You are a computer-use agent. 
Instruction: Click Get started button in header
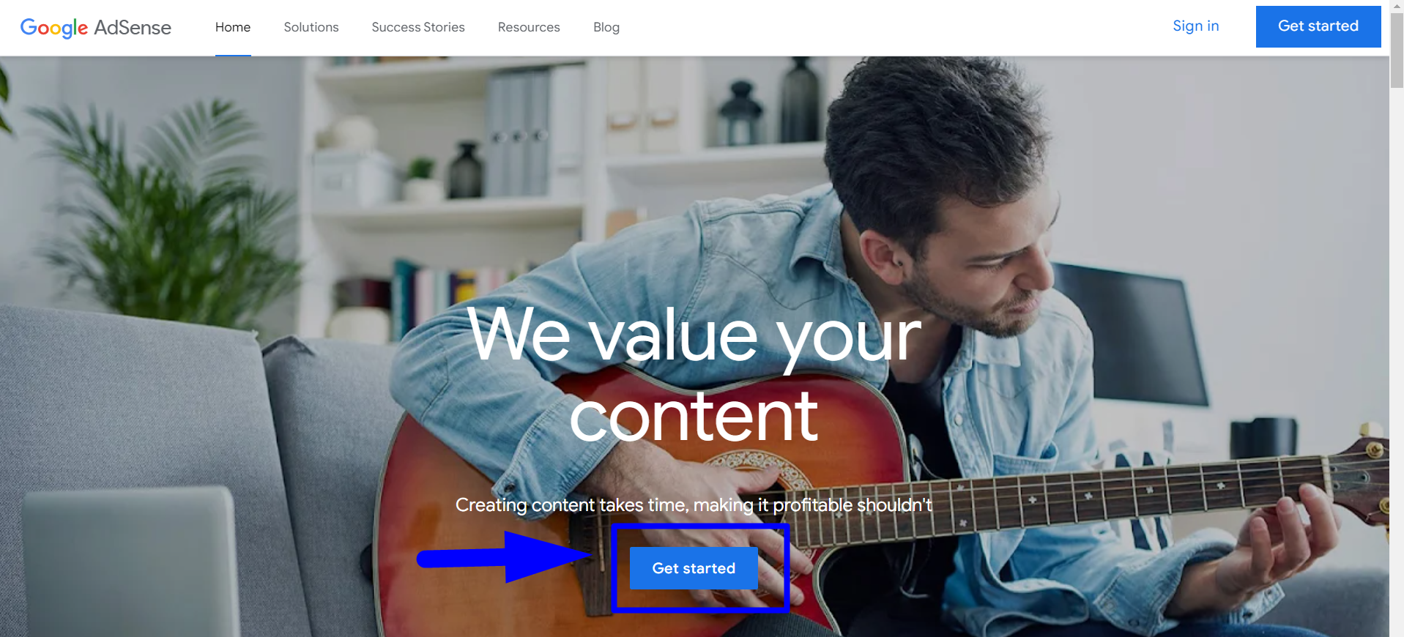(1318, 26)
